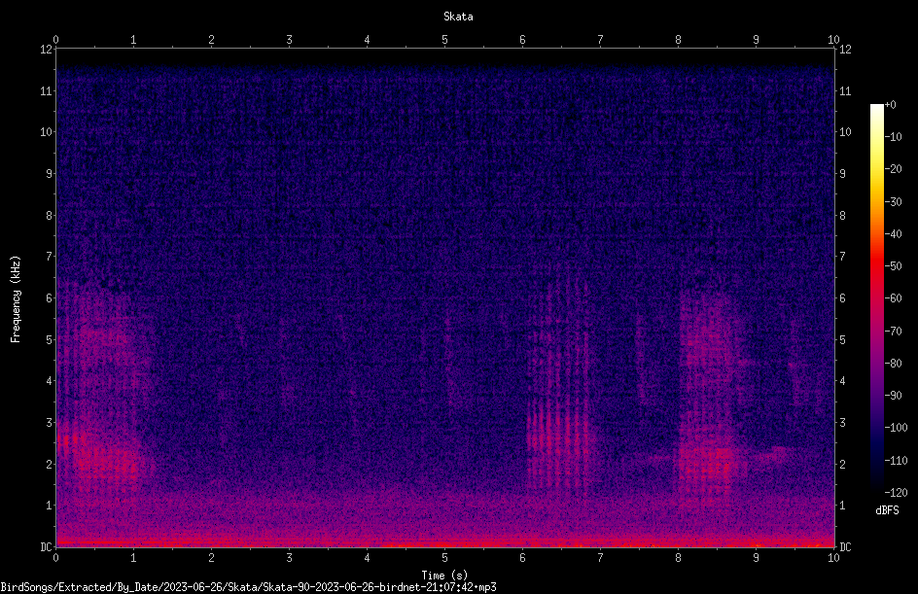
Task: Click the "10" tick on the top time axis
Action: 833,40
